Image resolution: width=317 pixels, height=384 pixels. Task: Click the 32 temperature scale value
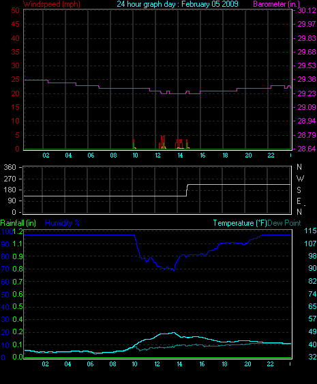312,357
